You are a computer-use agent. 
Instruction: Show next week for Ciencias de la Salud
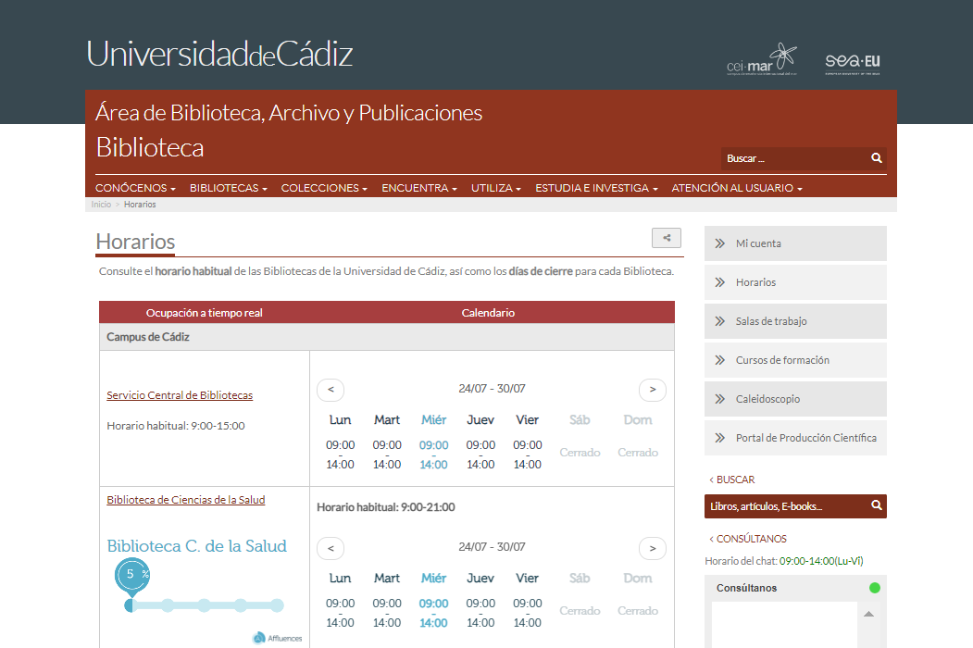coord(652,549)
